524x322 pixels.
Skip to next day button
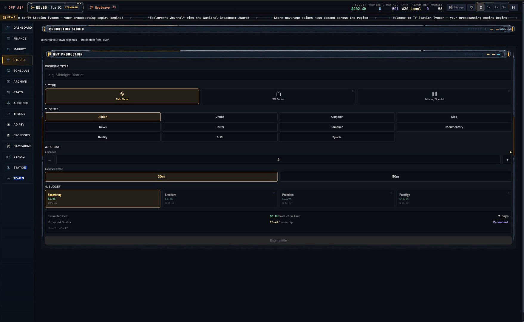click(x=513, y=7)
